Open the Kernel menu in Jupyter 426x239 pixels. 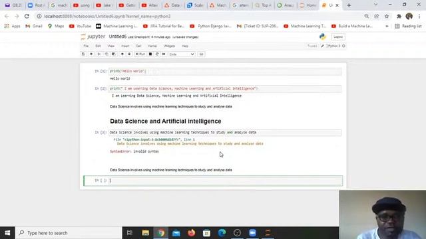(152, 46)
